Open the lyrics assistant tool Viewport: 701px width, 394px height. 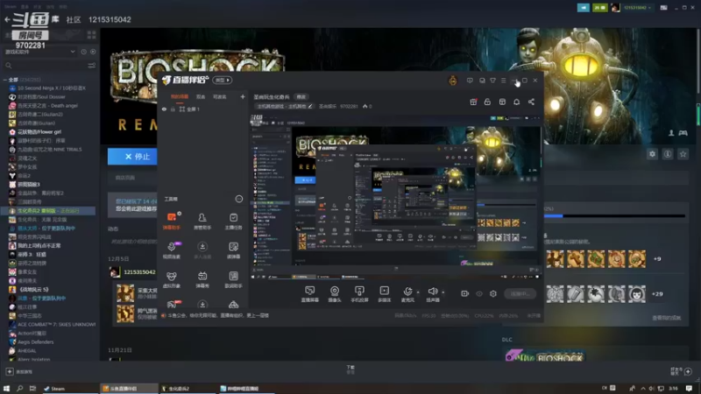click(233, 279)
